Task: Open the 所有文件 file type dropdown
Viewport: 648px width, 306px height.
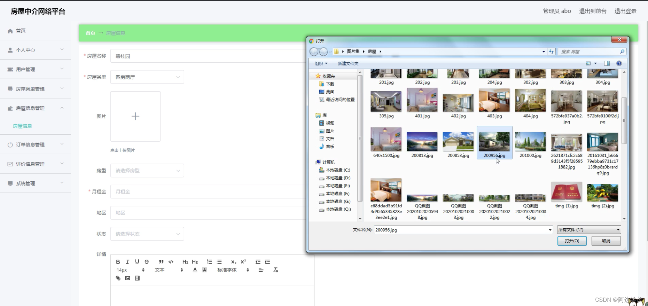Action: point(589,230)
